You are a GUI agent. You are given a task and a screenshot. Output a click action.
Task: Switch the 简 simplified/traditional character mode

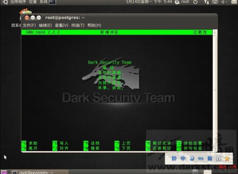pos(210,158)
